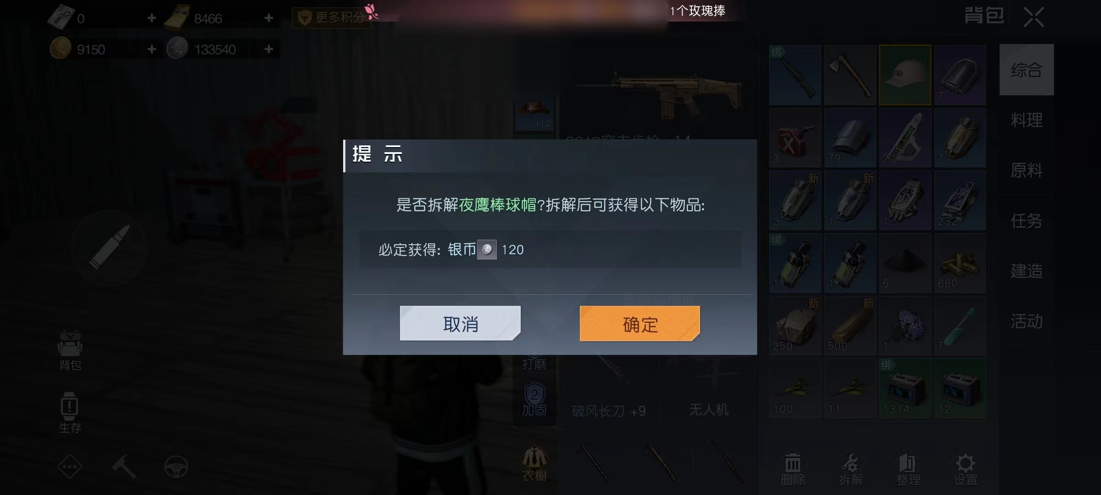Image resolution: width=1101 pixels, height=495 pixels.
Task: Tap the 删除 trash icon
Action: (x=793, y=469)
